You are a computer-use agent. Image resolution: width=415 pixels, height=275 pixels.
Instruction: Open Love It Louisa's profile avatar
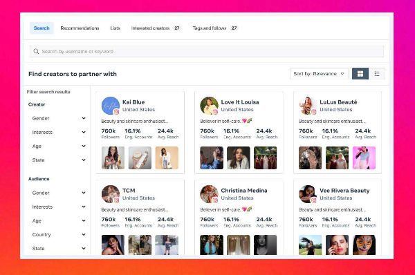coord(209,106)
